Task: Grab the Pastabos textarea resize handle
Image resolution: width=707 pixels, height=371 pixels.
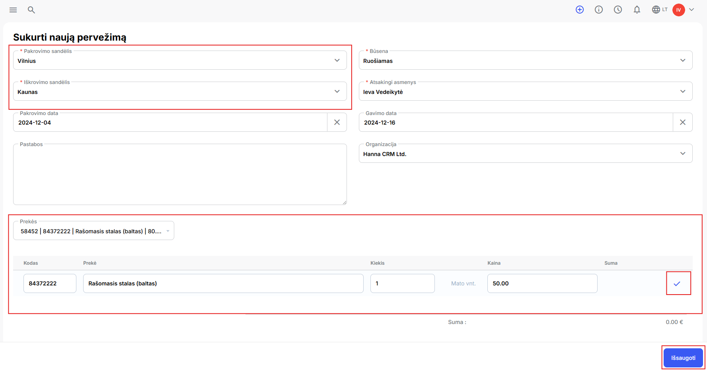Action: click(x=345, y=203)
